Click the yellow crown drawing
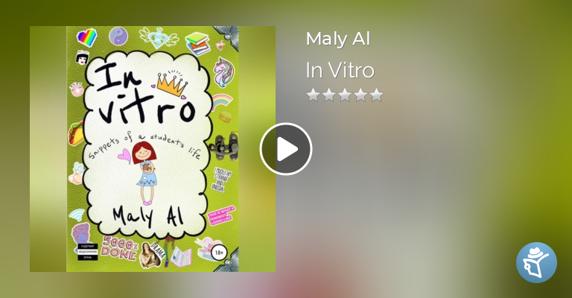Screen dimensions: 572x298 (x=172, y=84)
